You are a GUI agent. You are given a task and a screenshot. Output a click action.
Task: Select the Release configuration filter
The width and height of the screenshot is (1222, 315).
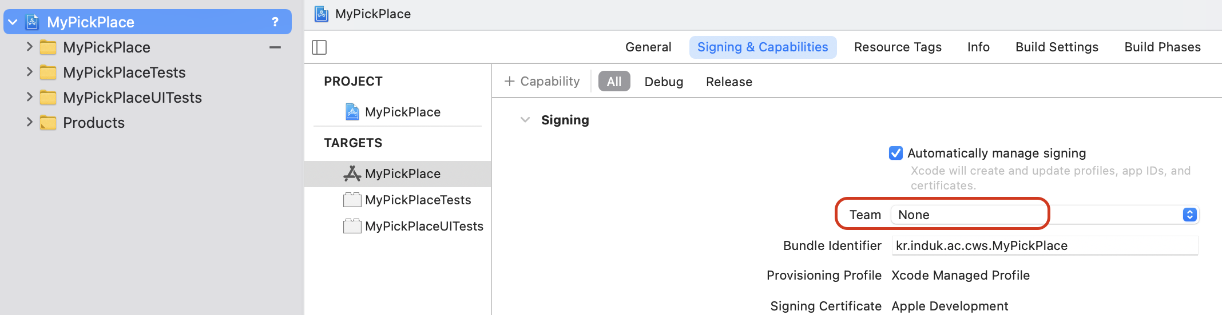coord(729,82)
